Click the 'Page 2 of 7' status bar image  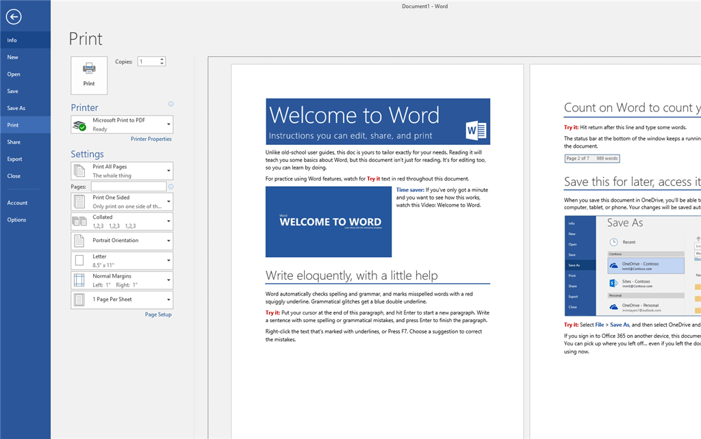tap(592, 159)
